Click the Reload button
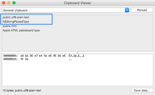Screen dimensions: 155x95 (142, 10)
